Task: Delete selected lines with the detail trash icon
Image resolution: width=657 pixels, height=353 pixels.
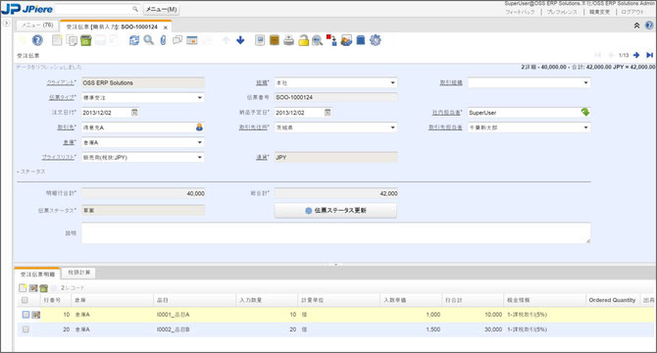Action: pyautogui.click(x=43, y=288)
